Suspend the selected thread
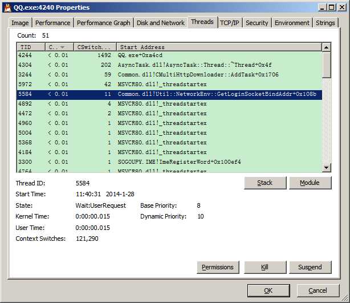Viewport: 350px width, 303px height. [310, 267]
